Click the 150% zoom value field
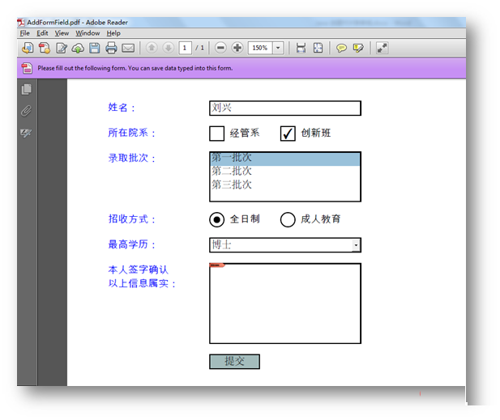 (260, 48)
